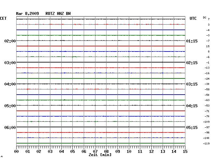Select the "10" minute axis label
Screen dimensions: 211x160
[129, 151]
